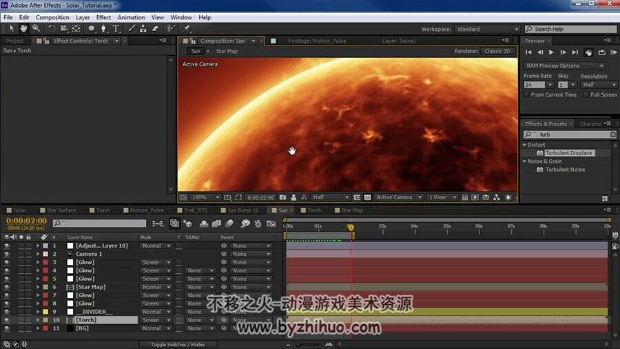Select the Clone Stamp tool

pos(143,28)
